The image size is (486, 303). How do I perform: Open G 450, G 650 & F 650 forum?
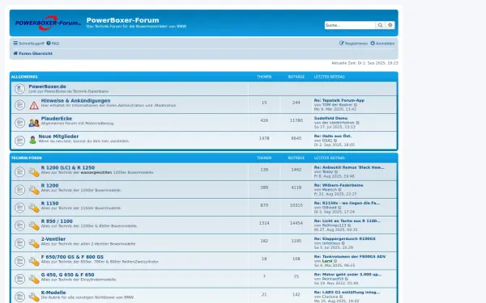point(67,275)
